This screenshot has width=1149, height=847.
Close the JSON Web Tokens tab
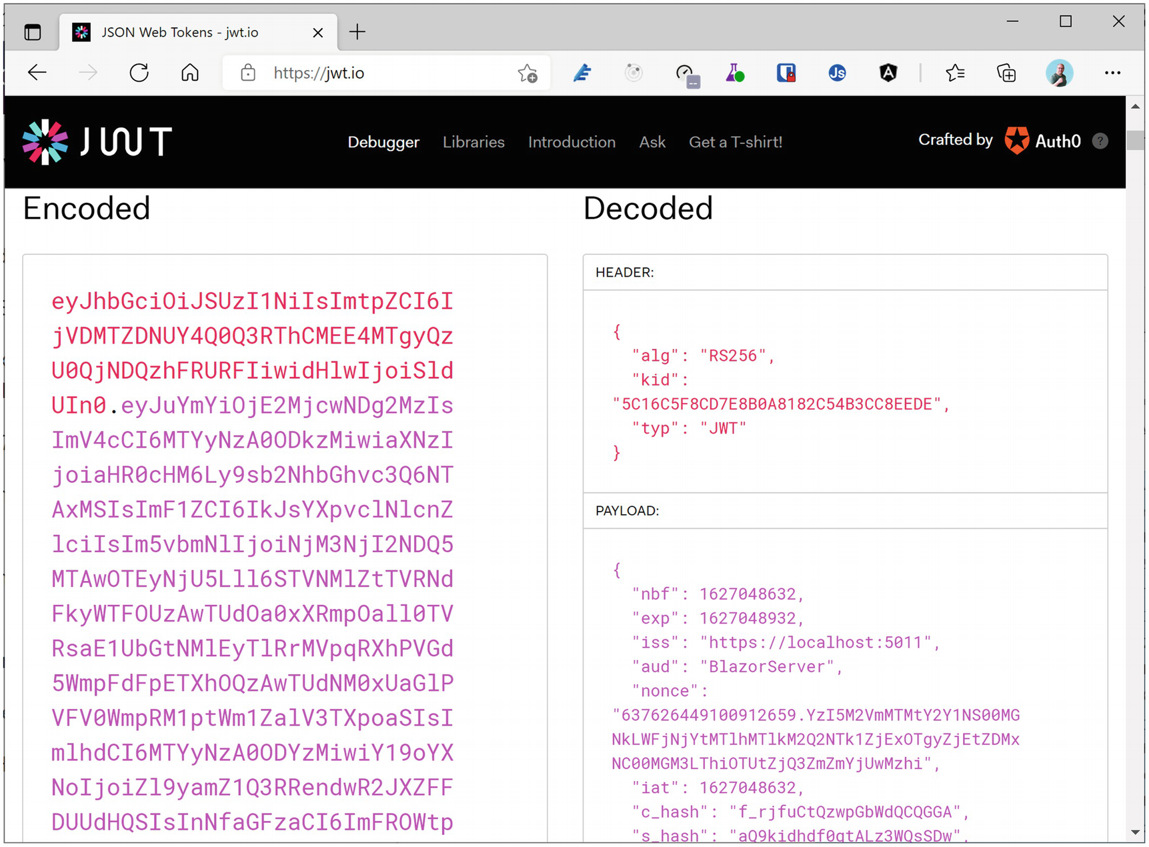point(318,33)
